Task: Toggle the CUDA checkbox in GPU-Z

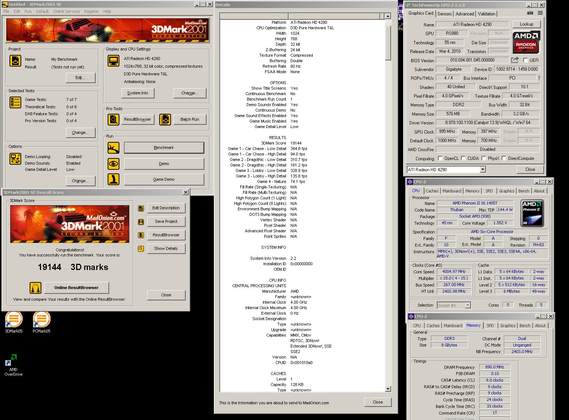Action: click(x=464, y=158)
